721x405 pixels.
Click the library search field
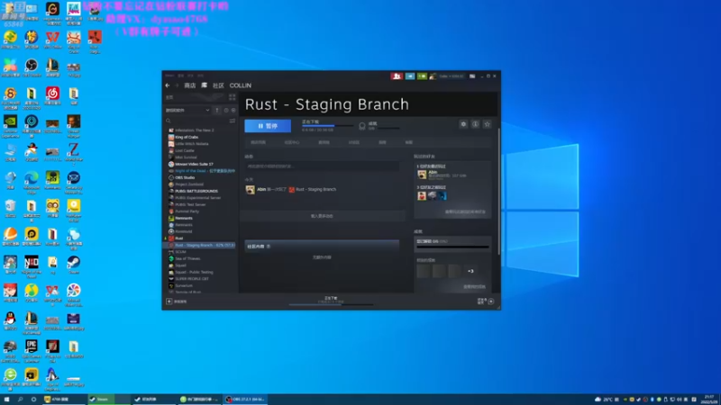196,121
